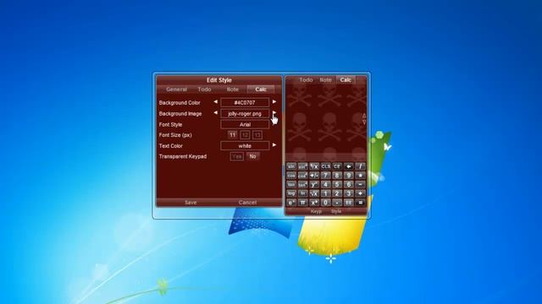Hit the cos function key
This screenshot has height=304, width=542.
(291, 176)
